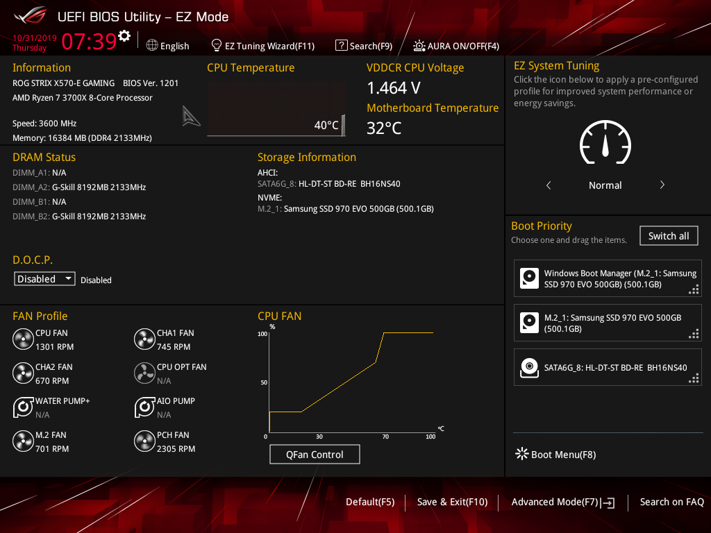711x533 pixels.
Task: Open QFan Control
Action: click(x=315, y=454)
